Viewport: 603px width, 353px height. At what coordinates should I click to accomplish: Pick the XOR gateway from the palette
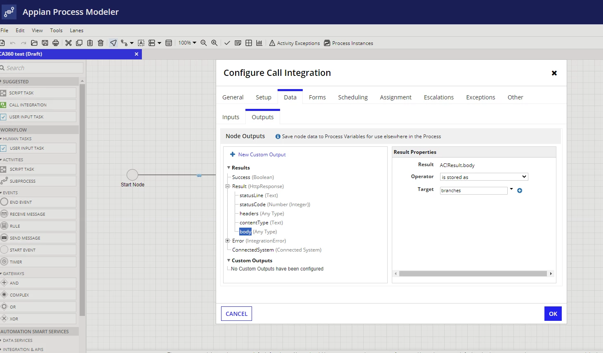tap(38, 319)
